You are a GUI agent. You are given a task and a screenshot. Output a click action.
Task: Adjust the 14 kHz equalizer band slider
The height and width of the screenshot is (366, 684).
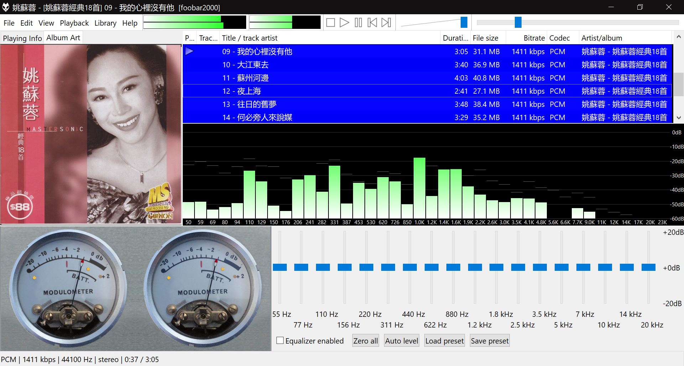pos(627,267)
